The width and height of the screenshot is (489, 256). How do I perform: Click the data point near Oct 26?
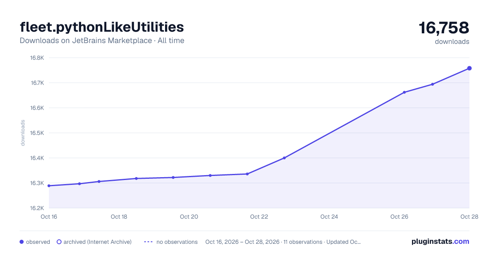405,92
